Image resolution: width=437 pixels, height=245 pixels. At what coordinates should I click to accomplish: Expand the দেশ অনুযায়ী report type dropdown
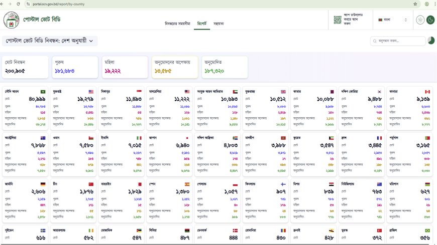pyautogui.click(x=50, y=41)
